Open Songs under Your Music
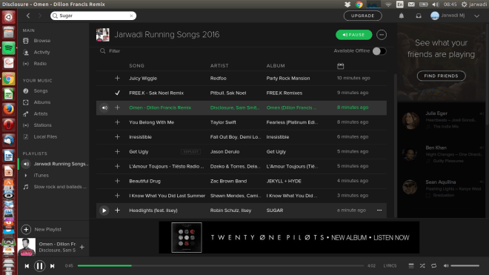489x275 pixels. click(x=41, y=91)
